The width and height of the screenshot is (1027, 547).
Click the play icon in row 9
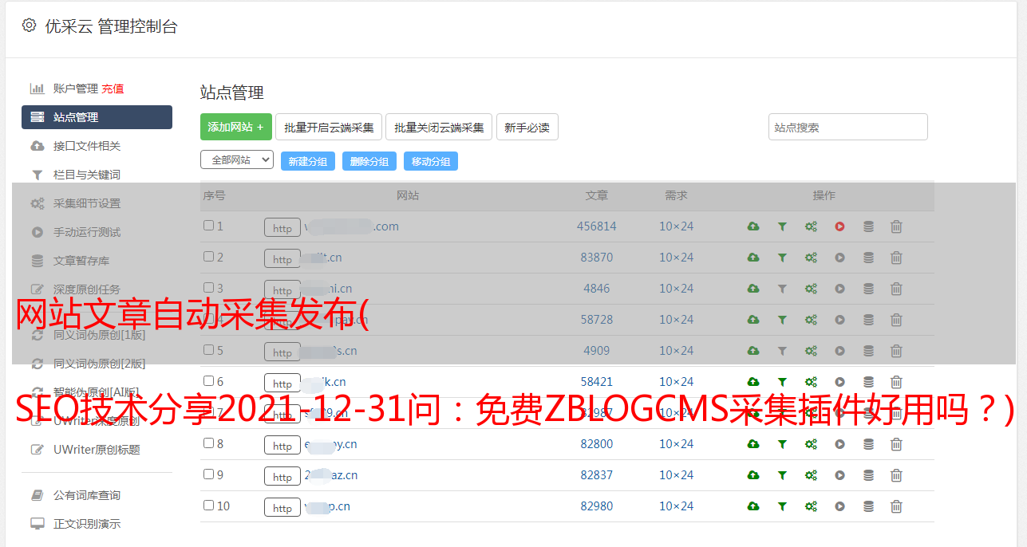pyautogui.click(x=839, y=475)
